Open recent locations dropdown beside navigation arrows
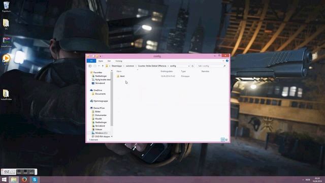Viewport: 325px width, 183px height. tap(99, 66)
